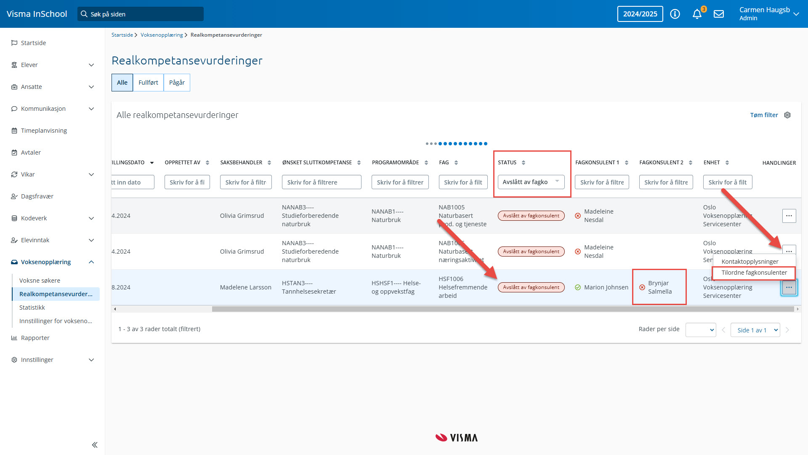Sort by Status column arrows

pyautogui.click(x=524, y=163)
